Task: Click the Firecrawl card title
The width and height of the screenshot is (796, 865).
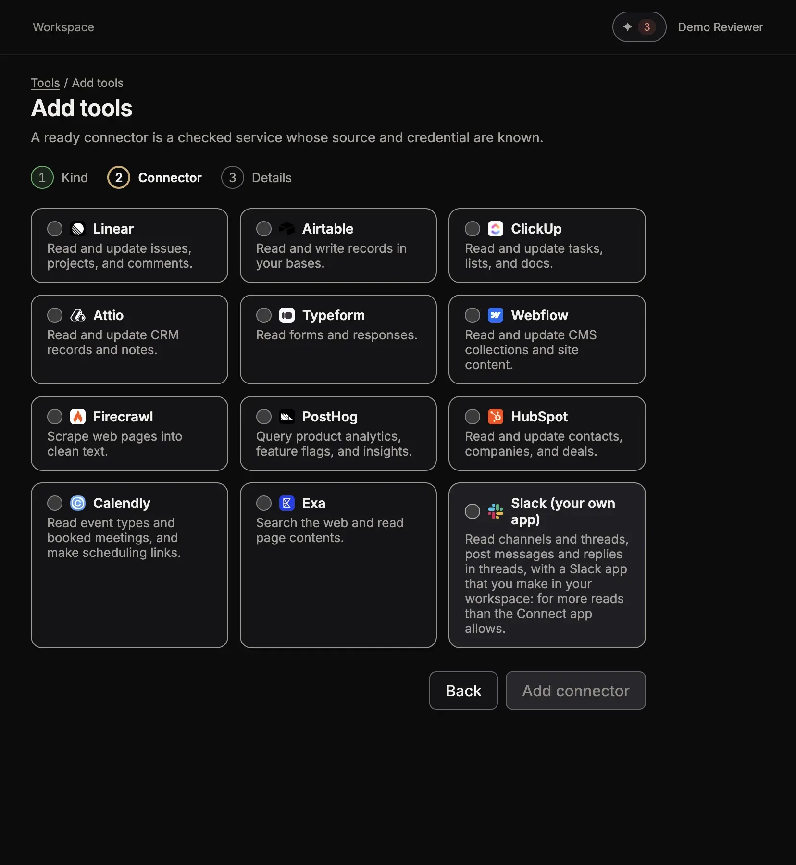Action: tap(123, 417)
